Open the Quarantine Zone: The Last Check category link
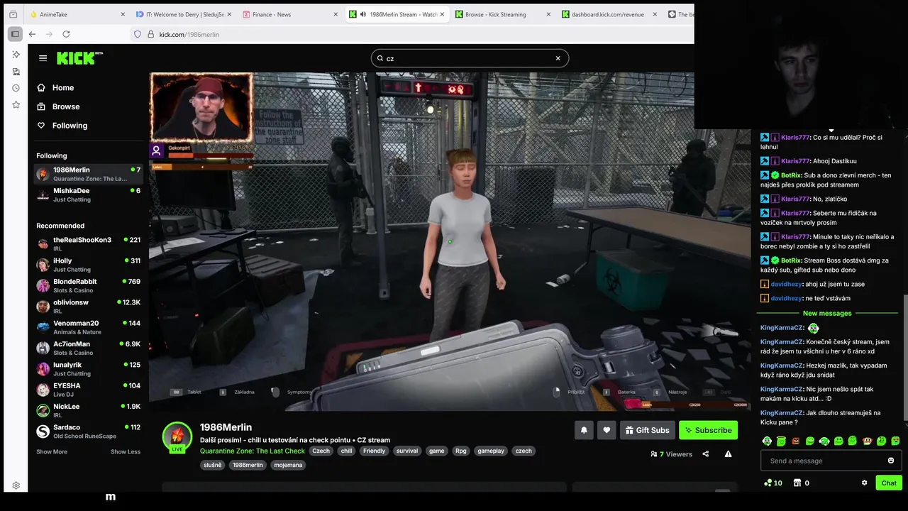 point(253,451)
